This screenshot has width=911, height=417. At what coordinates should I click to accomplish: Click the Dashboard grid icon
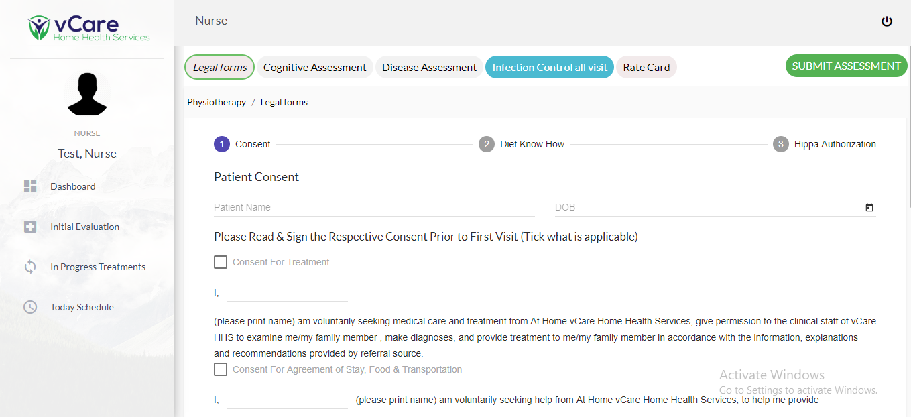point(30,186)
